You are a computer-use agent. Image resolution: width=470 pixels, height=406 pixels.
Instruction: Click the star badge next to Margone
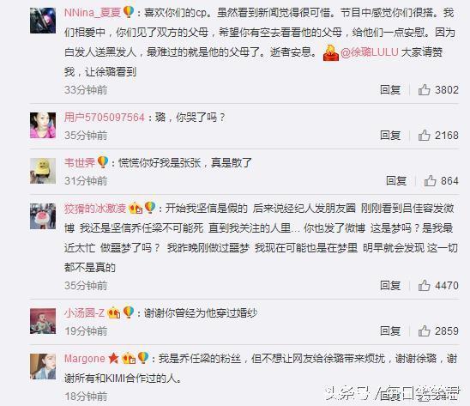point(113,358)
